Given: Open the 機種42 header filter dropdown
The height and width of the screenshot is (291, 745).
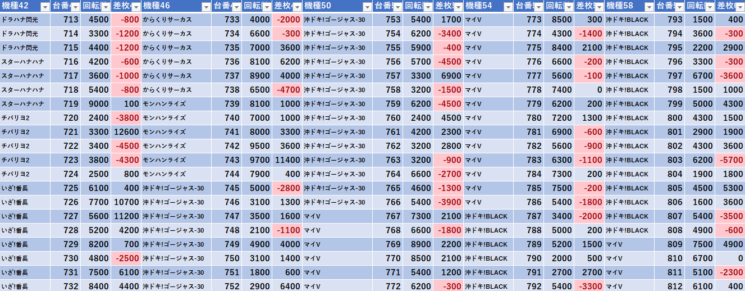Looking at the screenshot, I should coord(44,7).
